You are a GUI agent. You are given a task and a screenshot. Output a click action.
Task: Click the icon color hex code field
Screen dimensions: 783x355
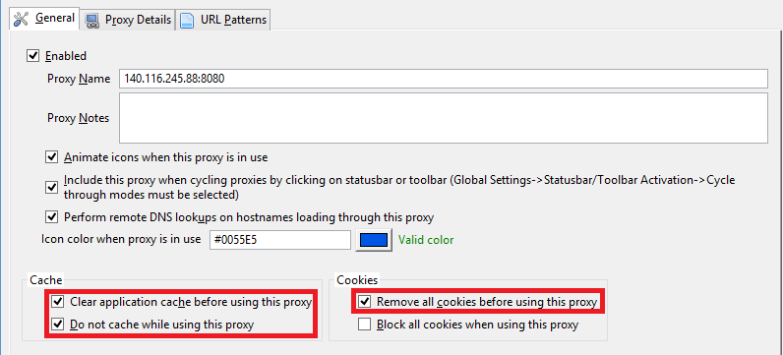pos(280,240)
